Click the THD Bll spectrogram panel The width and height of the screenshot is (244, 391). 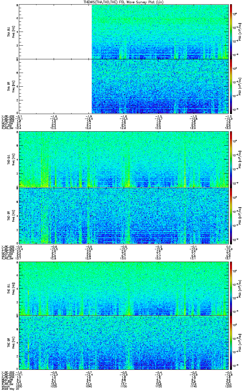[123, 215]
